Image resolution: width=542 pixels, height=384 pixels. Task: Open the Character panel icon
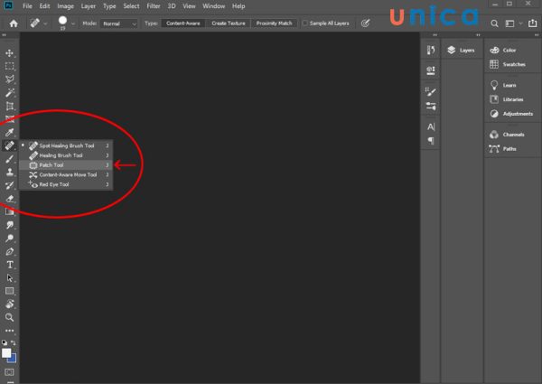[x=431, y=126]
